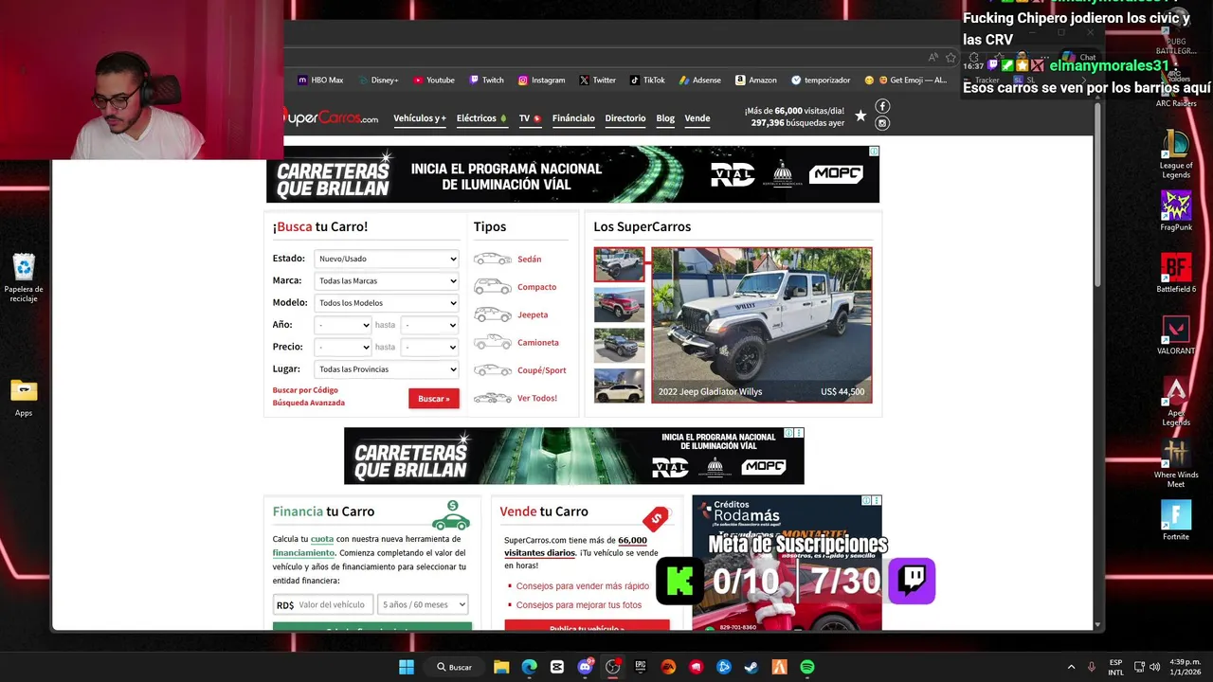The image size is (1213, 682).
Task: Open Steam from the taskbar
Action: 751,667
